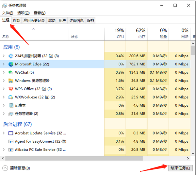Sort by the CPU column header
The height and width of the screenshot is (175, 196).
coord(115,34)
